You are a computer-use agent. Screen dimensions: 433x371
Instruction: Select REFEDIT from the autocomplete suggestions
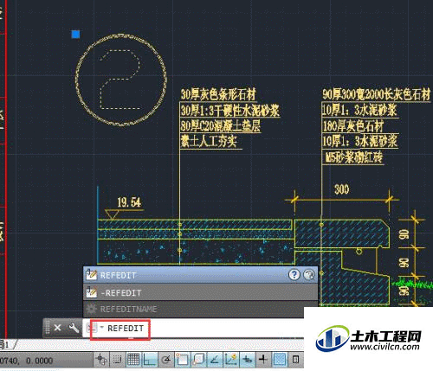coord(200,275)
